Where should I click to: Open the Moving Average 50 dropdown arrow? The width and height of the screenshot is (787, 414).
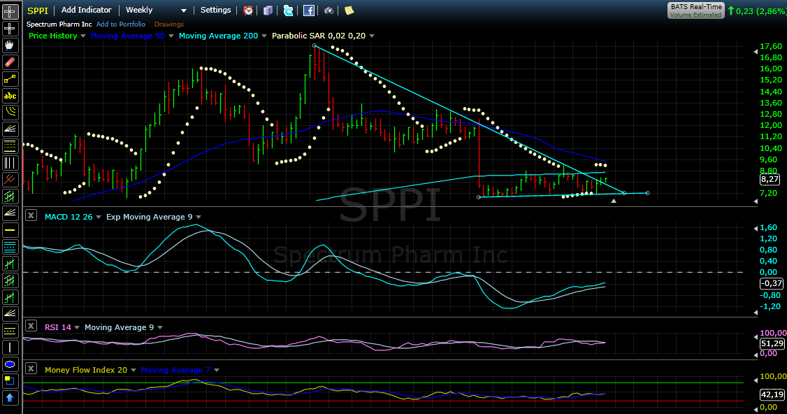click(x=171, y=36)
